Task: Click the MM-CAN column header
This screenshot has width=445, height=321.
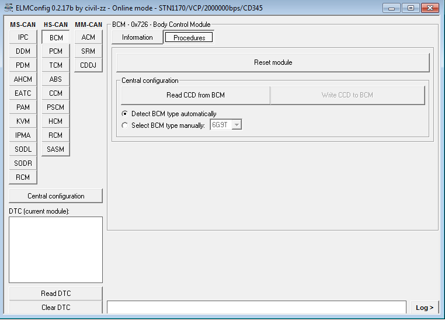Action: tap(89, 25)
